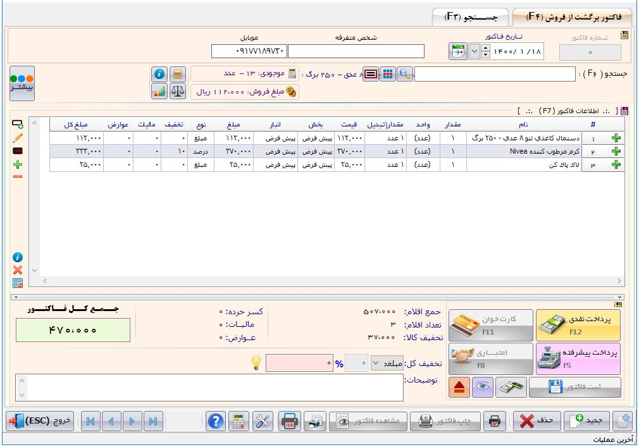Click the red delete X icon left of table
Viewport: 639px width, 447px height.
coord(18,270)
